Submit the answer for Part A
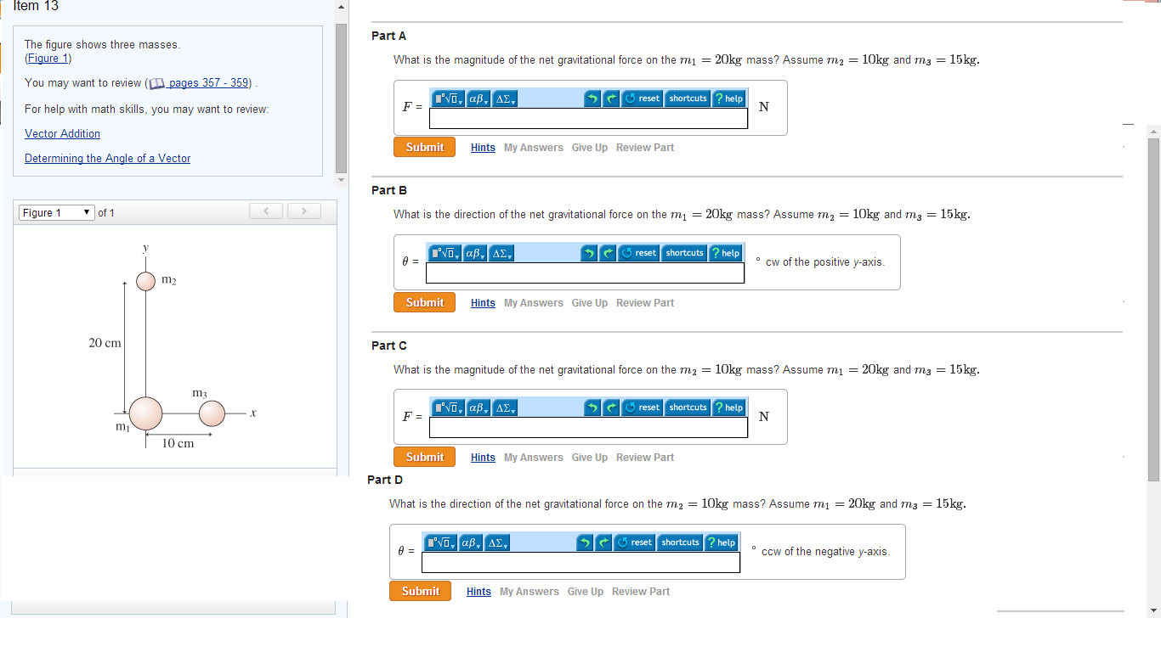1161x652 pixels. 424,146
